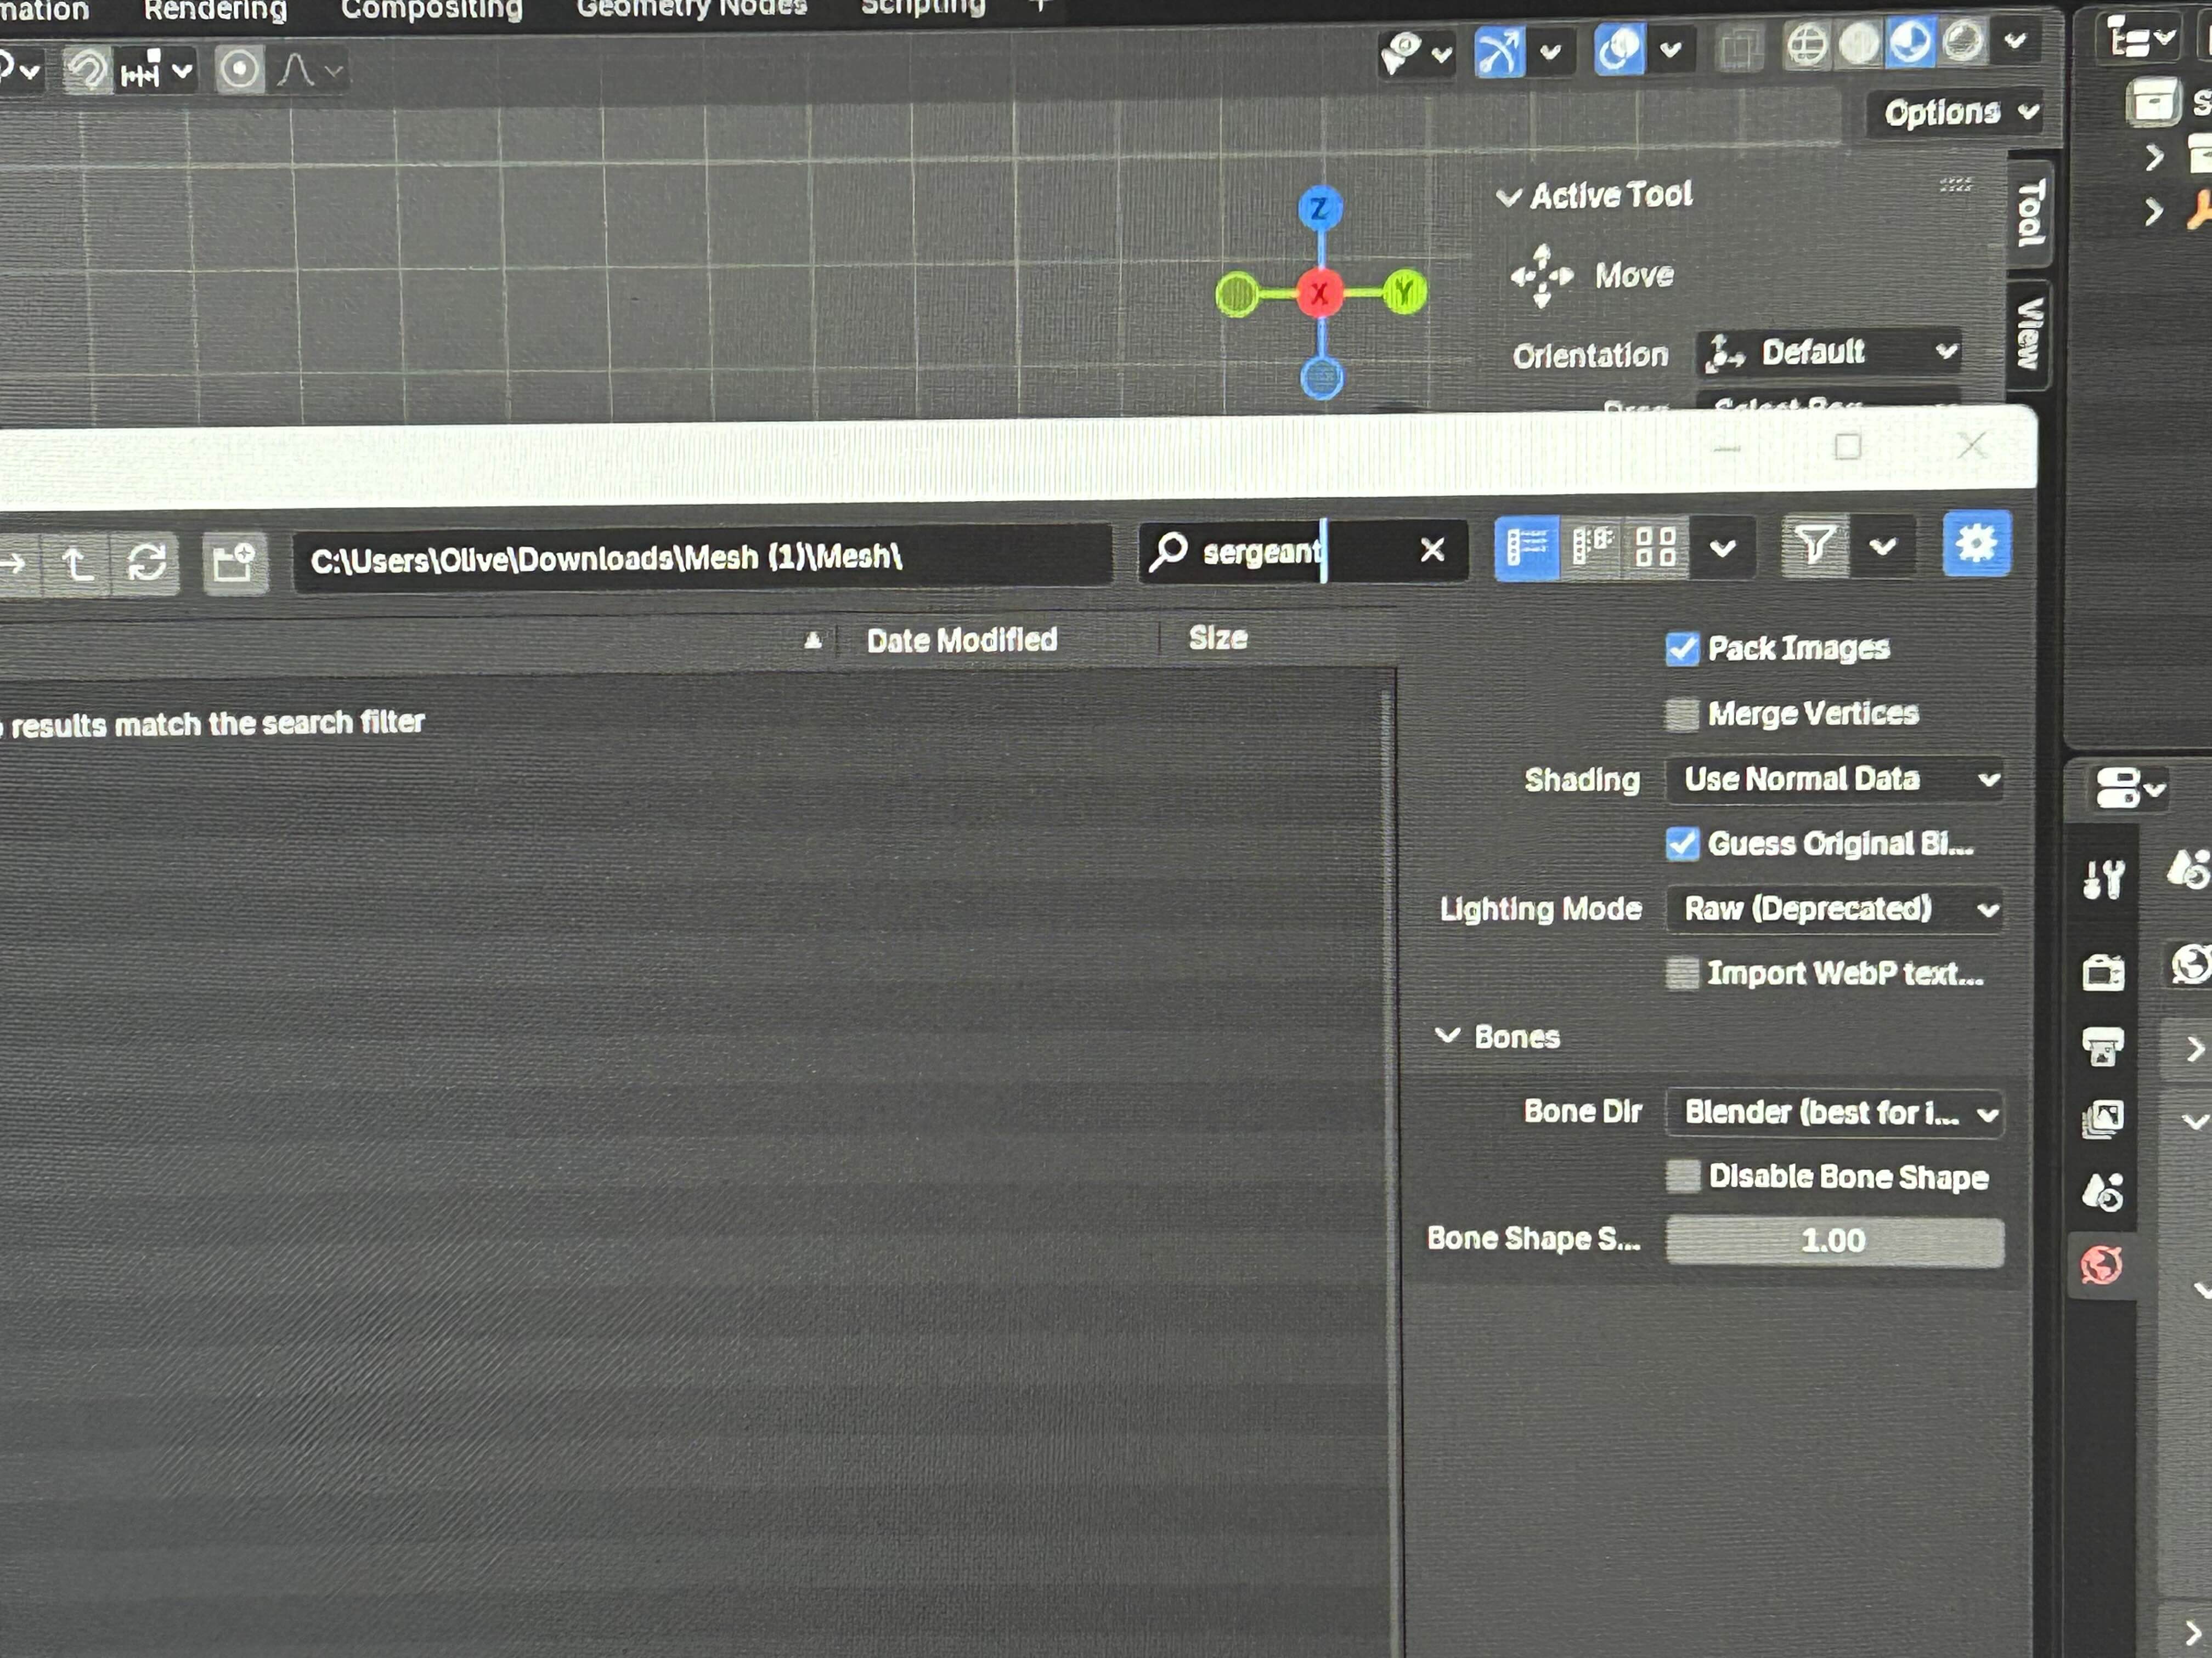Go forward to the next folder
The width and height of the screenshot is (2212, 1658).
[14, 564]
